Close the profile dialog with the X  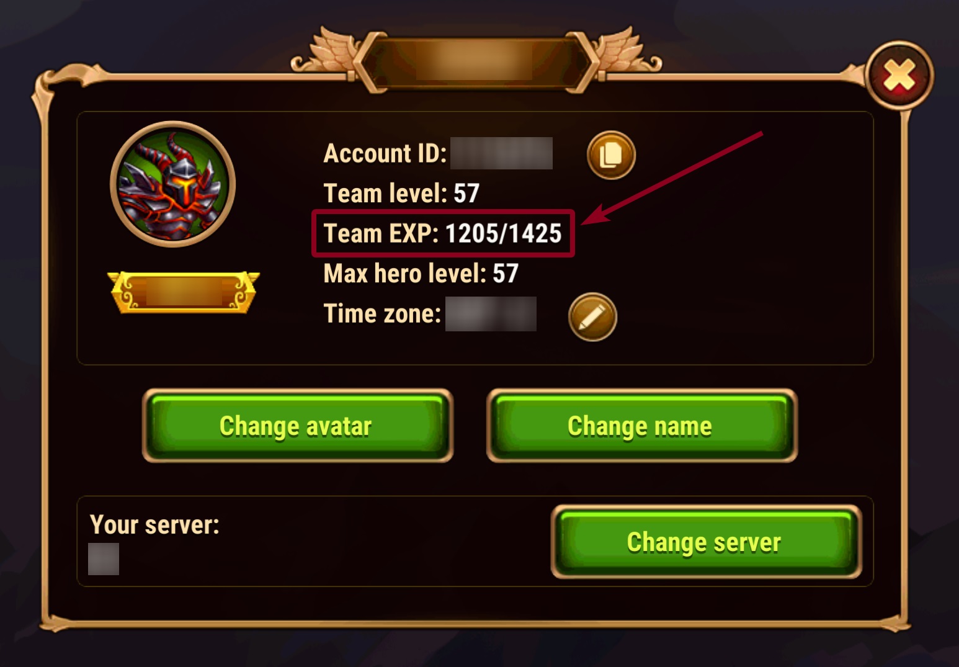(899, 76)
